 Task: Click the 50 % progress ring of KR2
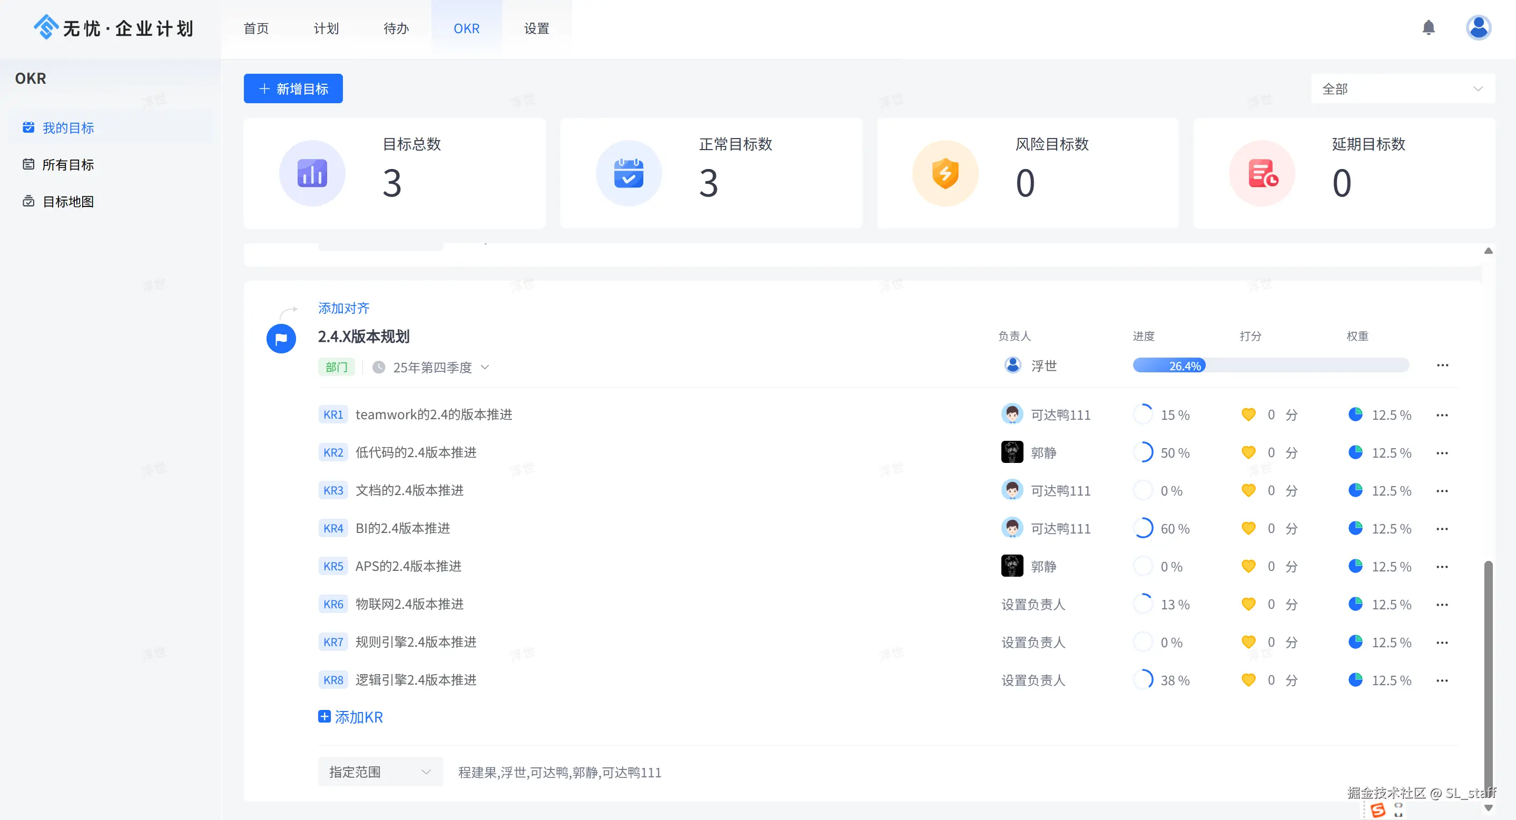[1143, 452]
